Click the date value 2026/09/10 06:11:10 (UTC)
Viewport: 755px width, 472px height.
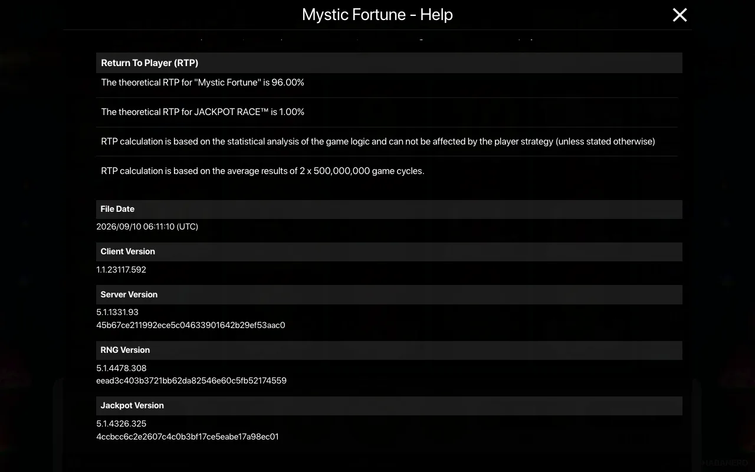[147, 227]
